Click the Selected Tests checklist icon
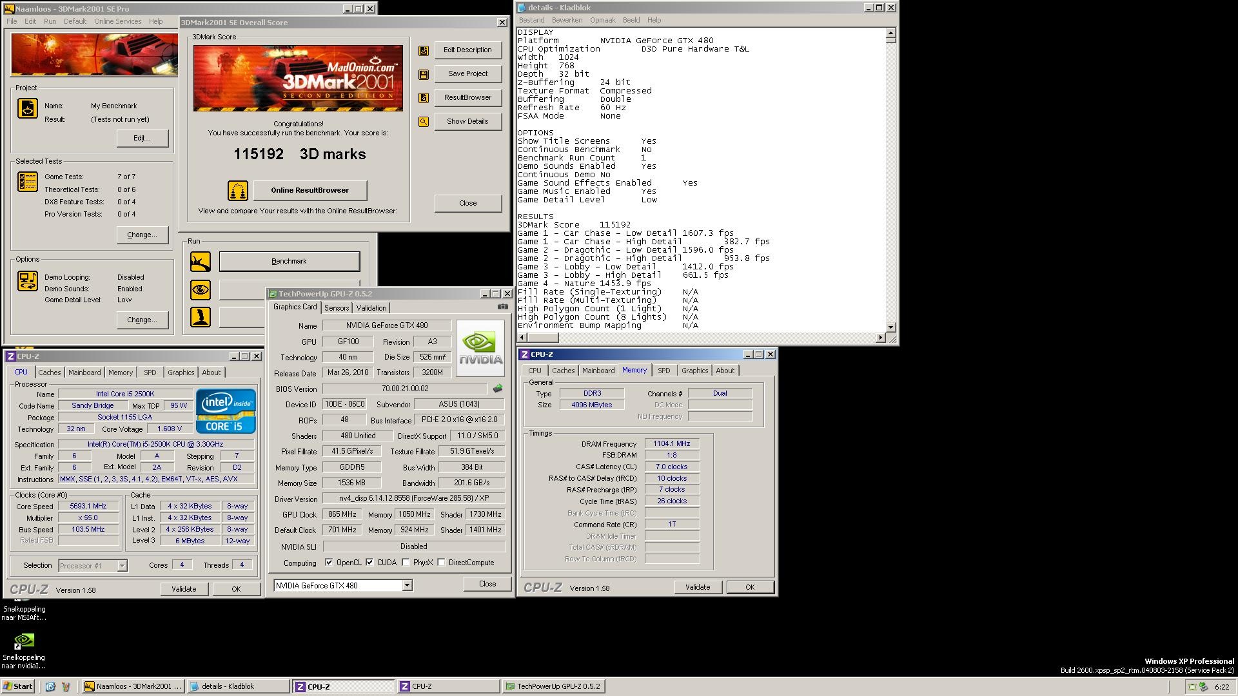 (x=27, y=182)
